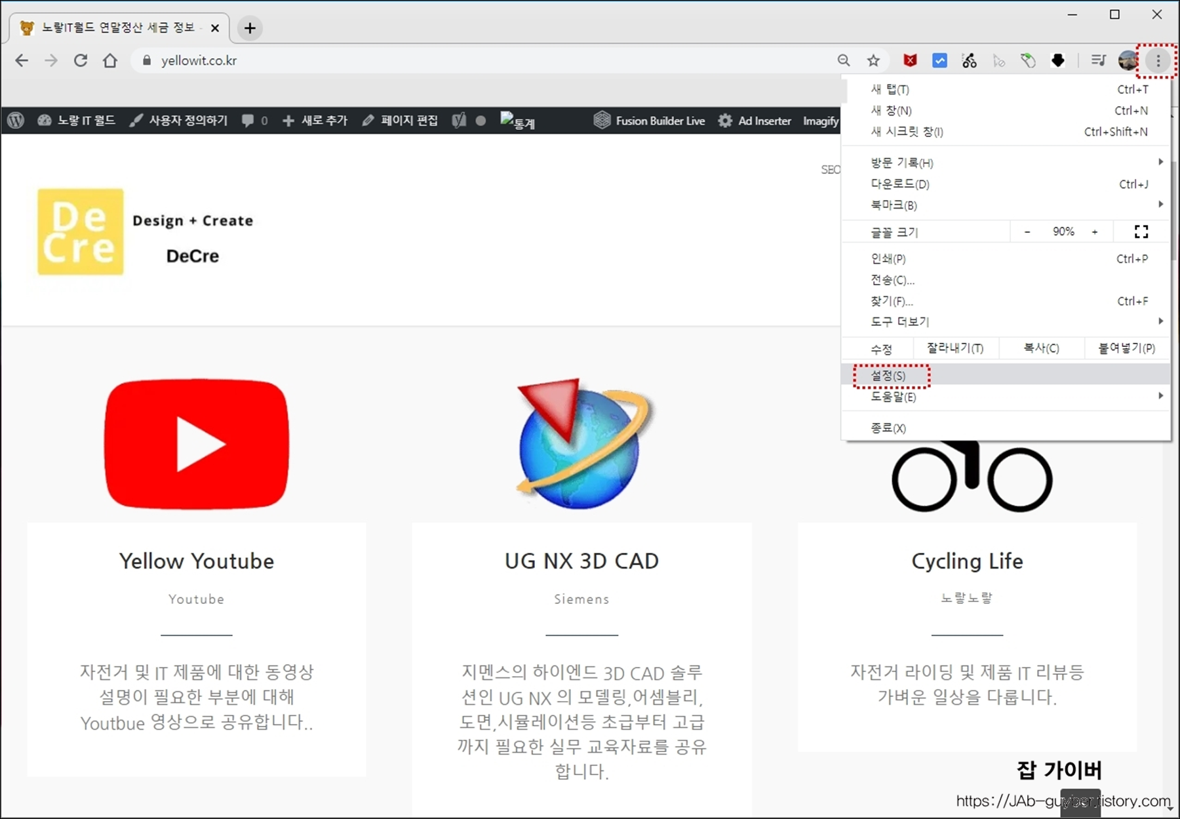1180x819 pixels.
Task: Click 복사(C) in the edit row
Action: tap(1042, 348)
